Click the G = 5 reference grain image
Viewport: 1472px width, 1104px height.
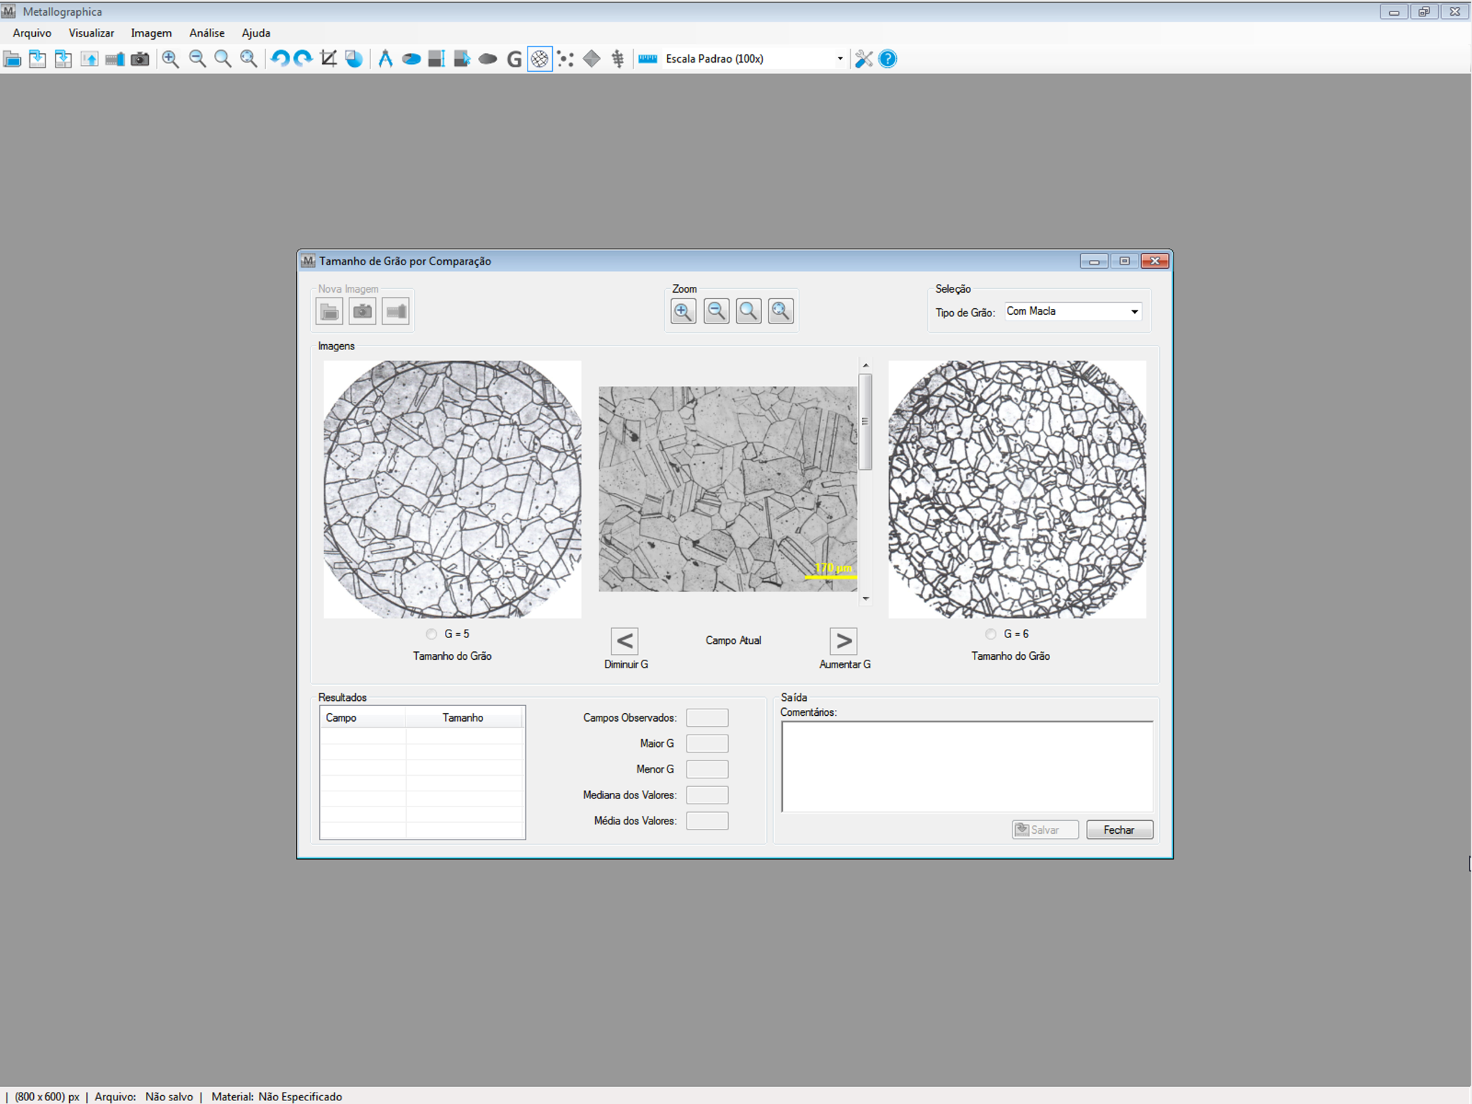(x=452, y=489)
